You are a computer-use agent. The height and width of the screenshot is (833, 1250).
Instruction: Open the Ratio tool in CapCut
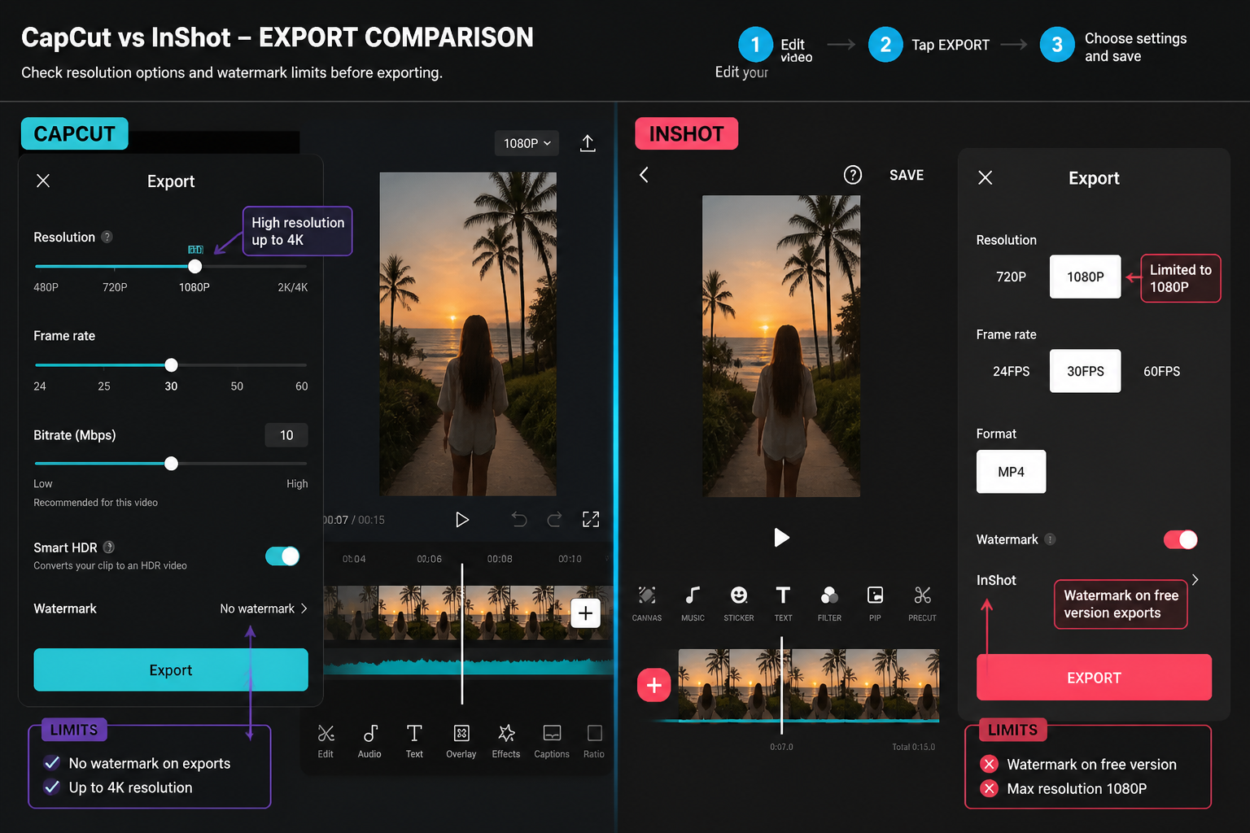pos(594,740)
